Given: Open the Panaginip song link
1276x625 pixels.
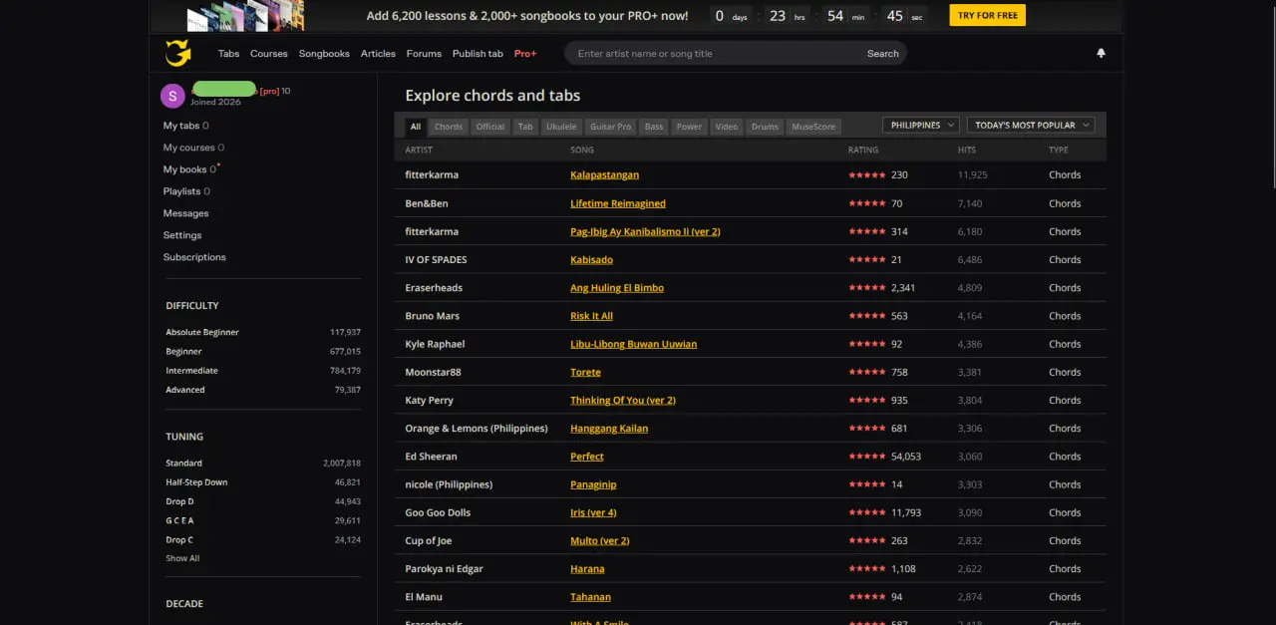Looking at the screenshot, I should click(x=593, y=484).
